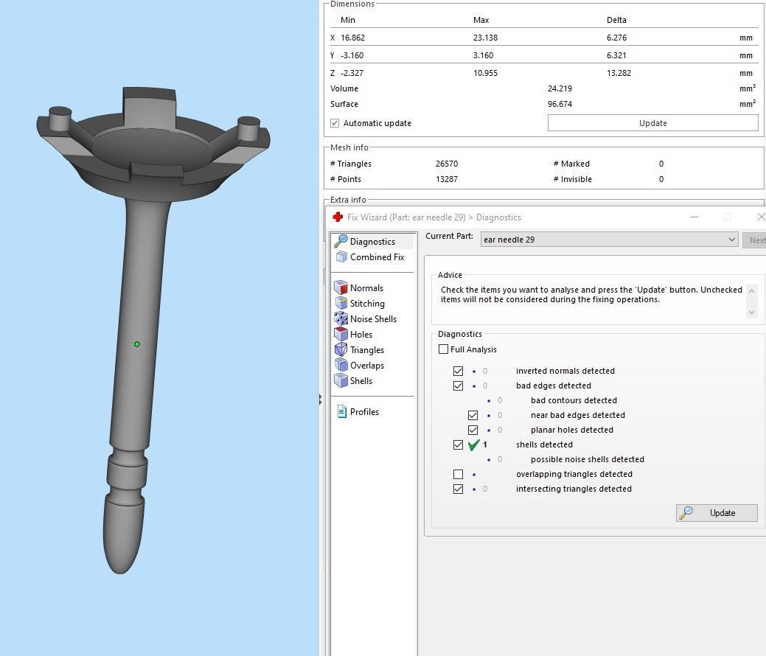This screenshot has height=656, width=766.
Task: Enable the Full Analysis checkbox
Action: tap(444, 349)
